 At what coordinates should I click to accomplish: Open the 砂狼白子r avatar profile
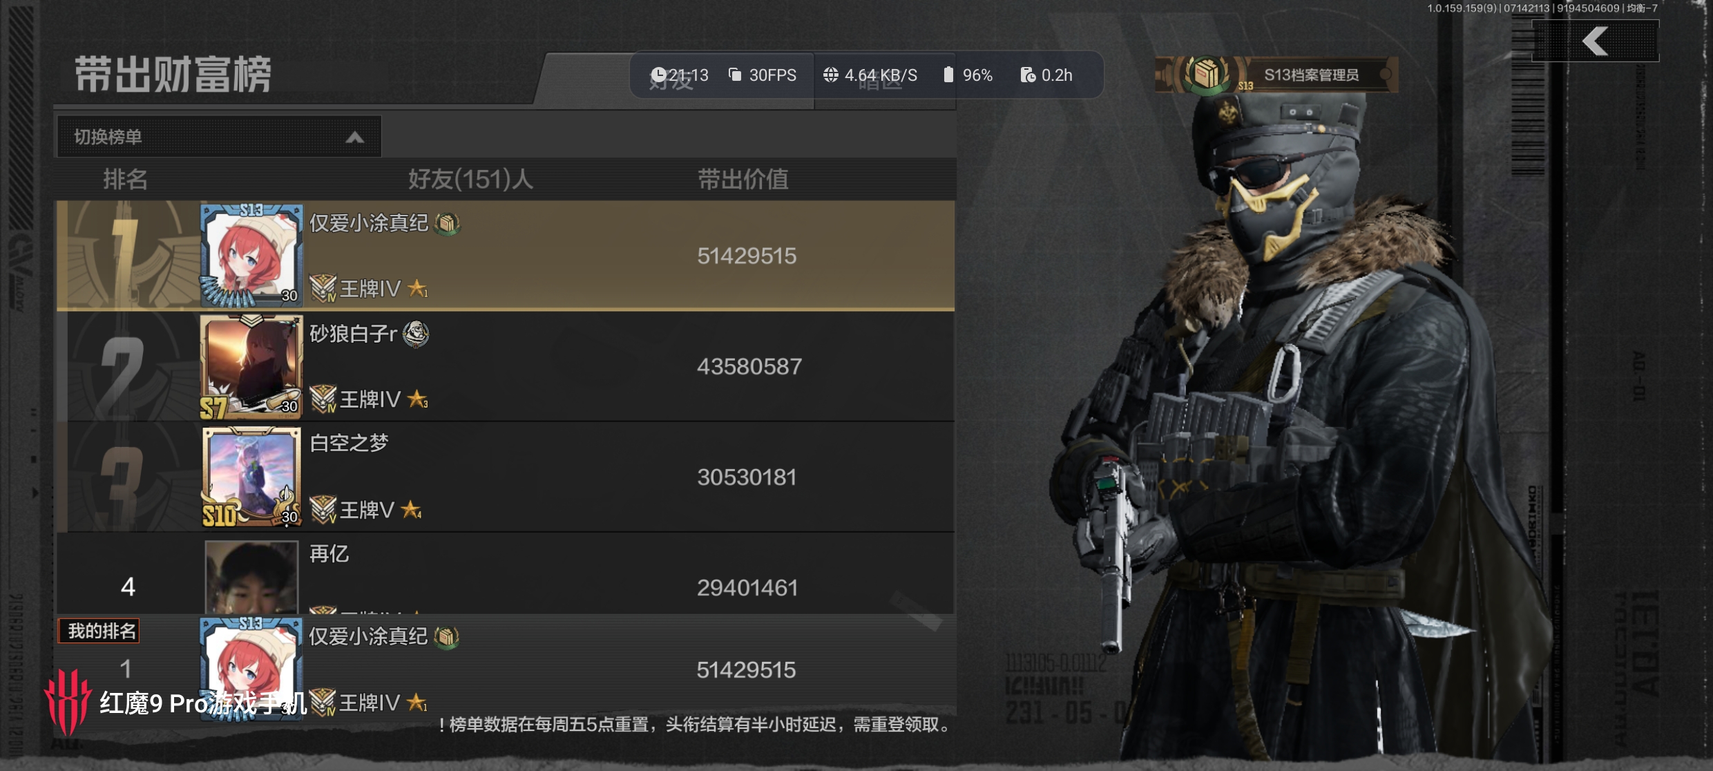coord(251,366)
